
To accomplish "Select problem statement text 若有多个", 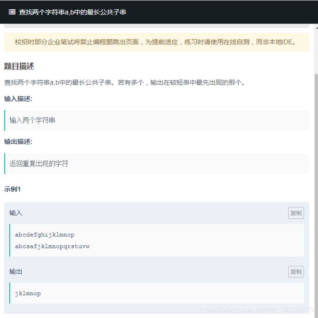I will click(x=131, y=83).
